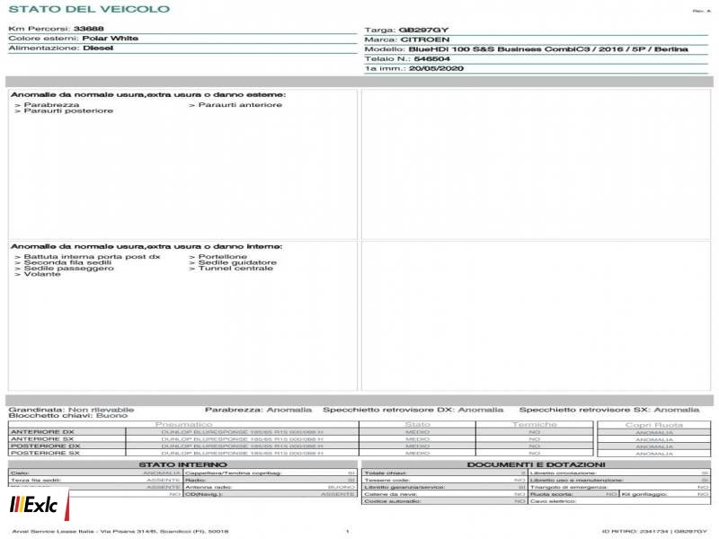Click the exterior color Polar White
Screen dimensions: 719x539
[110, 38]
